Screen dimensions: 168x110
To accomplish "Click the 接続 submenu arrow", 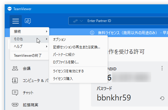I will (47, 31).
